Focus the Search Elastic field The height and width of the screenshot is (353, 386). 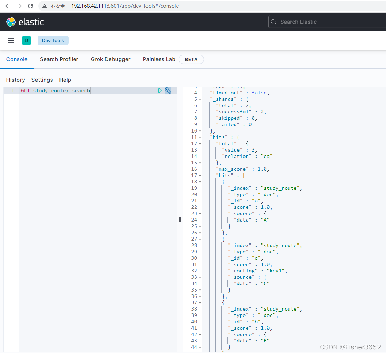(327, 22)
